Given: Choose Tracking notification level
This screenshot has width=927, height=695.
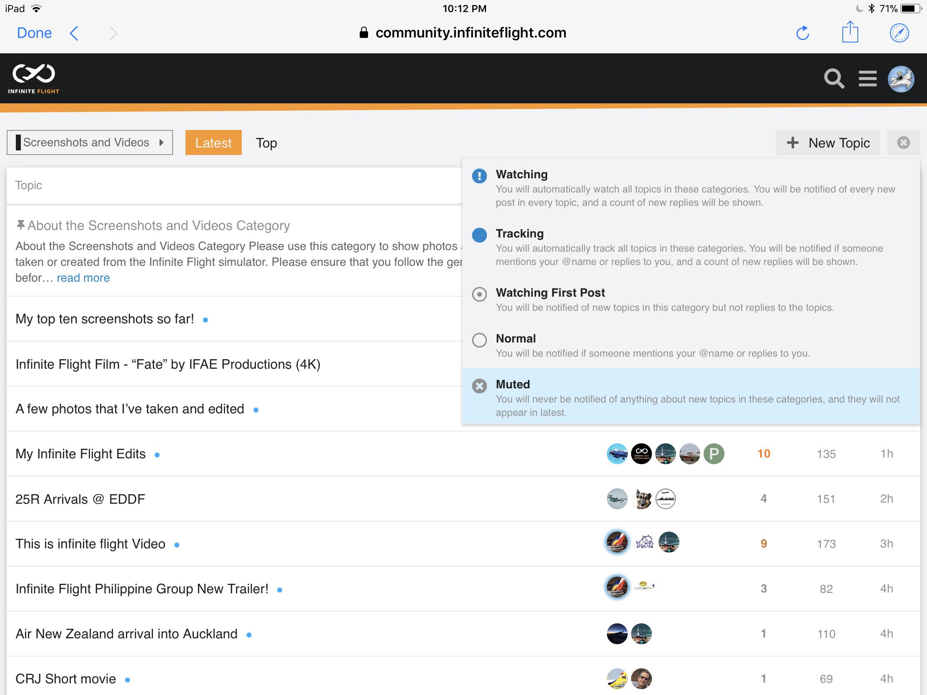Looking at the screenshot, I should click(x=519, y=233).
